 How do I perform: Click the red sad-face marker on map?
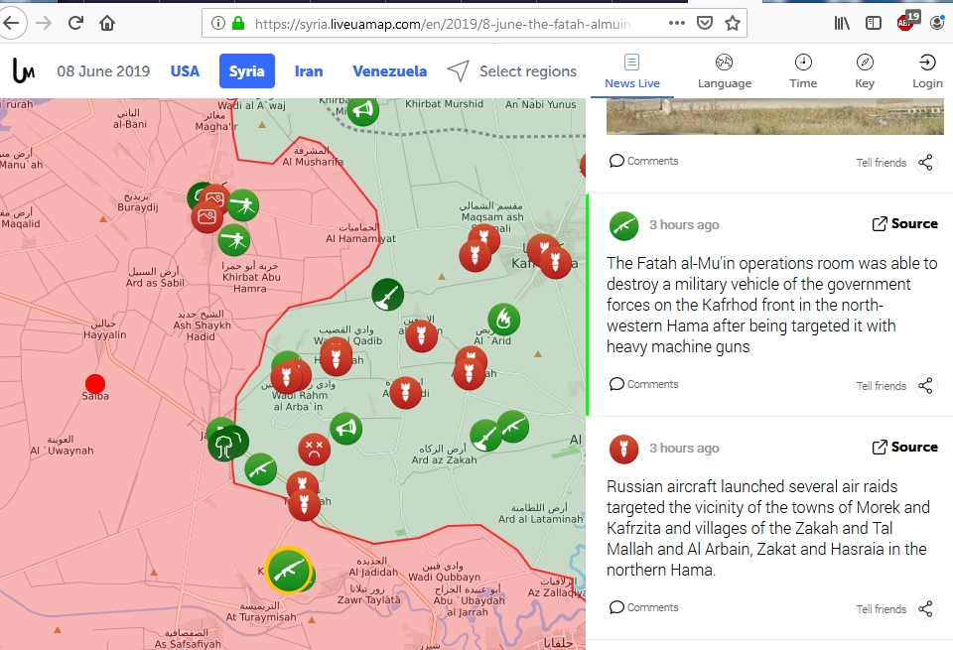[x=314, y=449]
